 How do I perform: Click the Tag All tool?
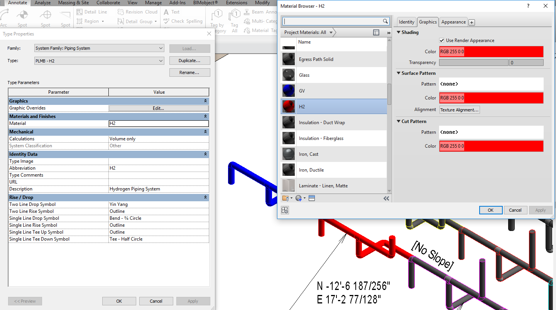(234, 17)
